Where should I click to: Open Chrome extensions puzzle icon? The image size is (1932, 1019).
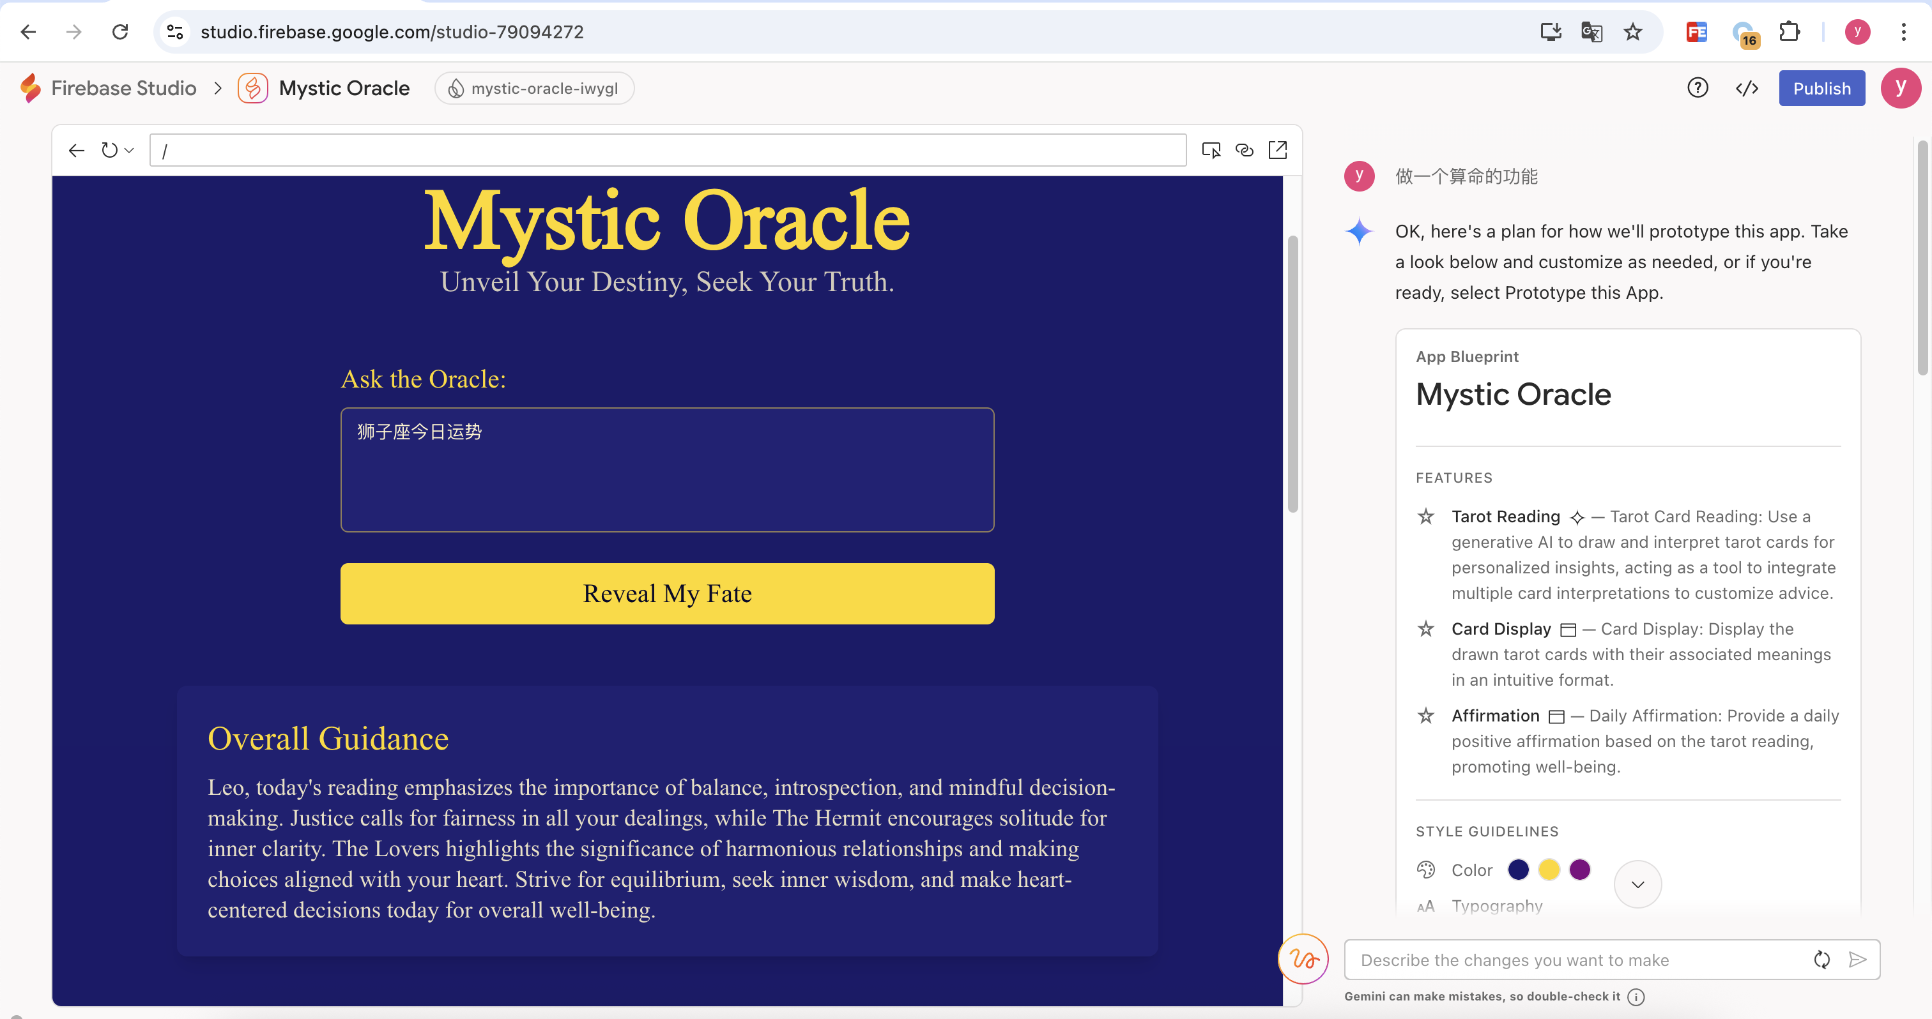(1790, 31)
